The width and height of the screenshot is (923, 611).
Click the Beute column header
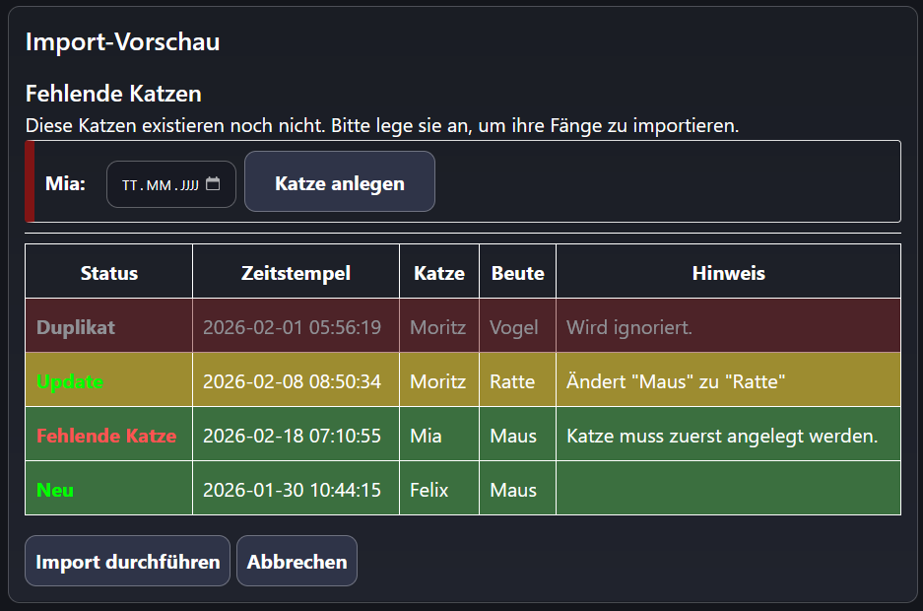(518, 272)
